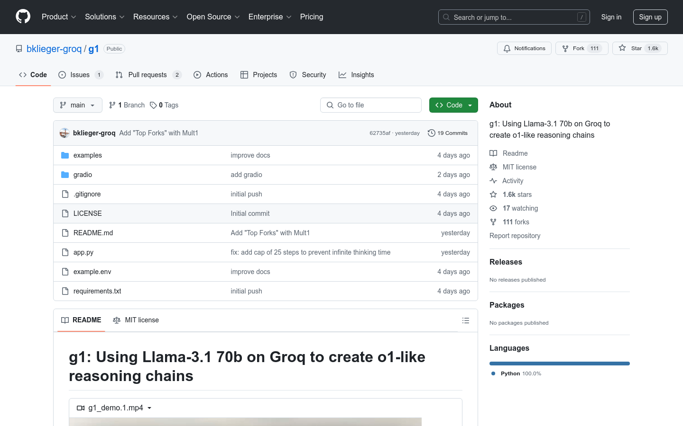683x426 pixels.
Task: Click the commit history clock icon
Action: pyautogui.click(x=431, y=133)
